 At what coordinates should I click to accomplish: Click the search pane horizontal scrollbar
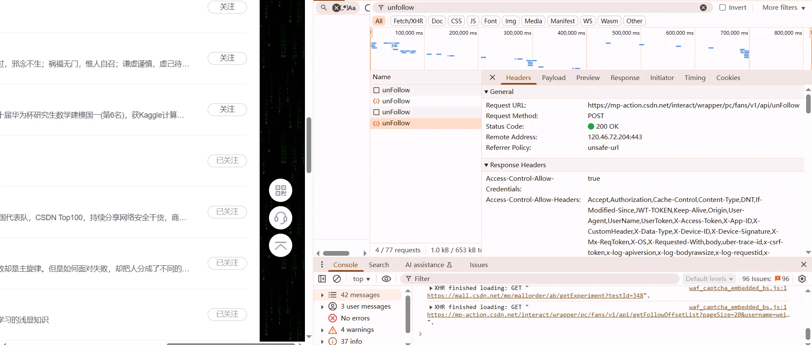coord(336,253)
